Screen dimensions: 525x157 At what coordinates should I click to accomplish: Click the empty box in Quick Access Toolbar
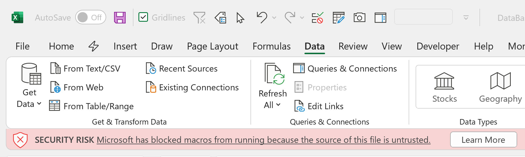click(x=423, y=17)
